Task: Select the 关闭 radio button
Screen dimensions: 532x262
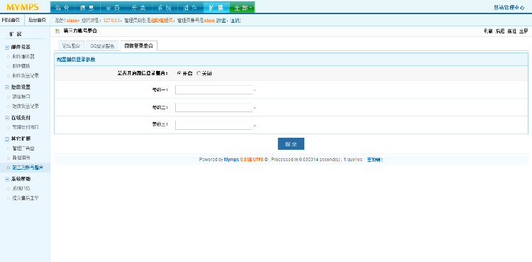Action: coord(199,73)
